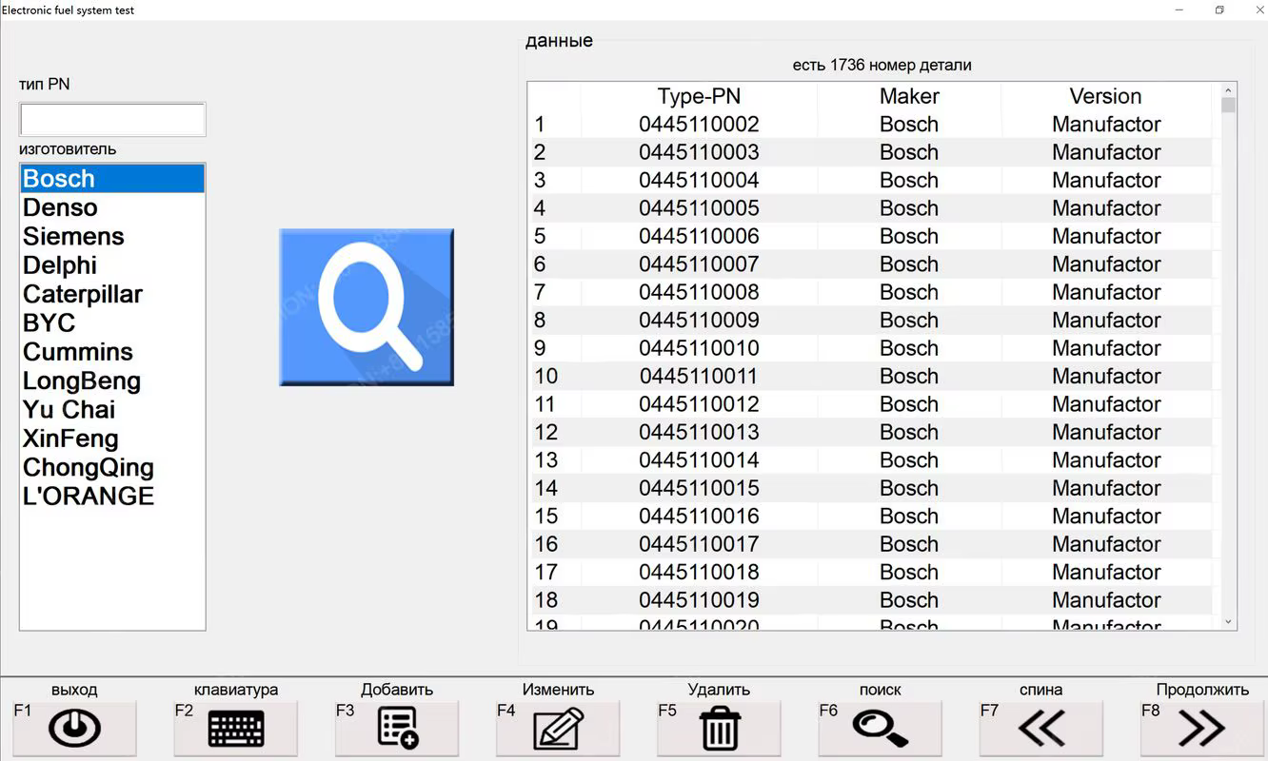Image resolution: width=1268 pixels, height=761 pixels.
Task: Select Delphi in manufacturer list
Action: coord(112,265)
